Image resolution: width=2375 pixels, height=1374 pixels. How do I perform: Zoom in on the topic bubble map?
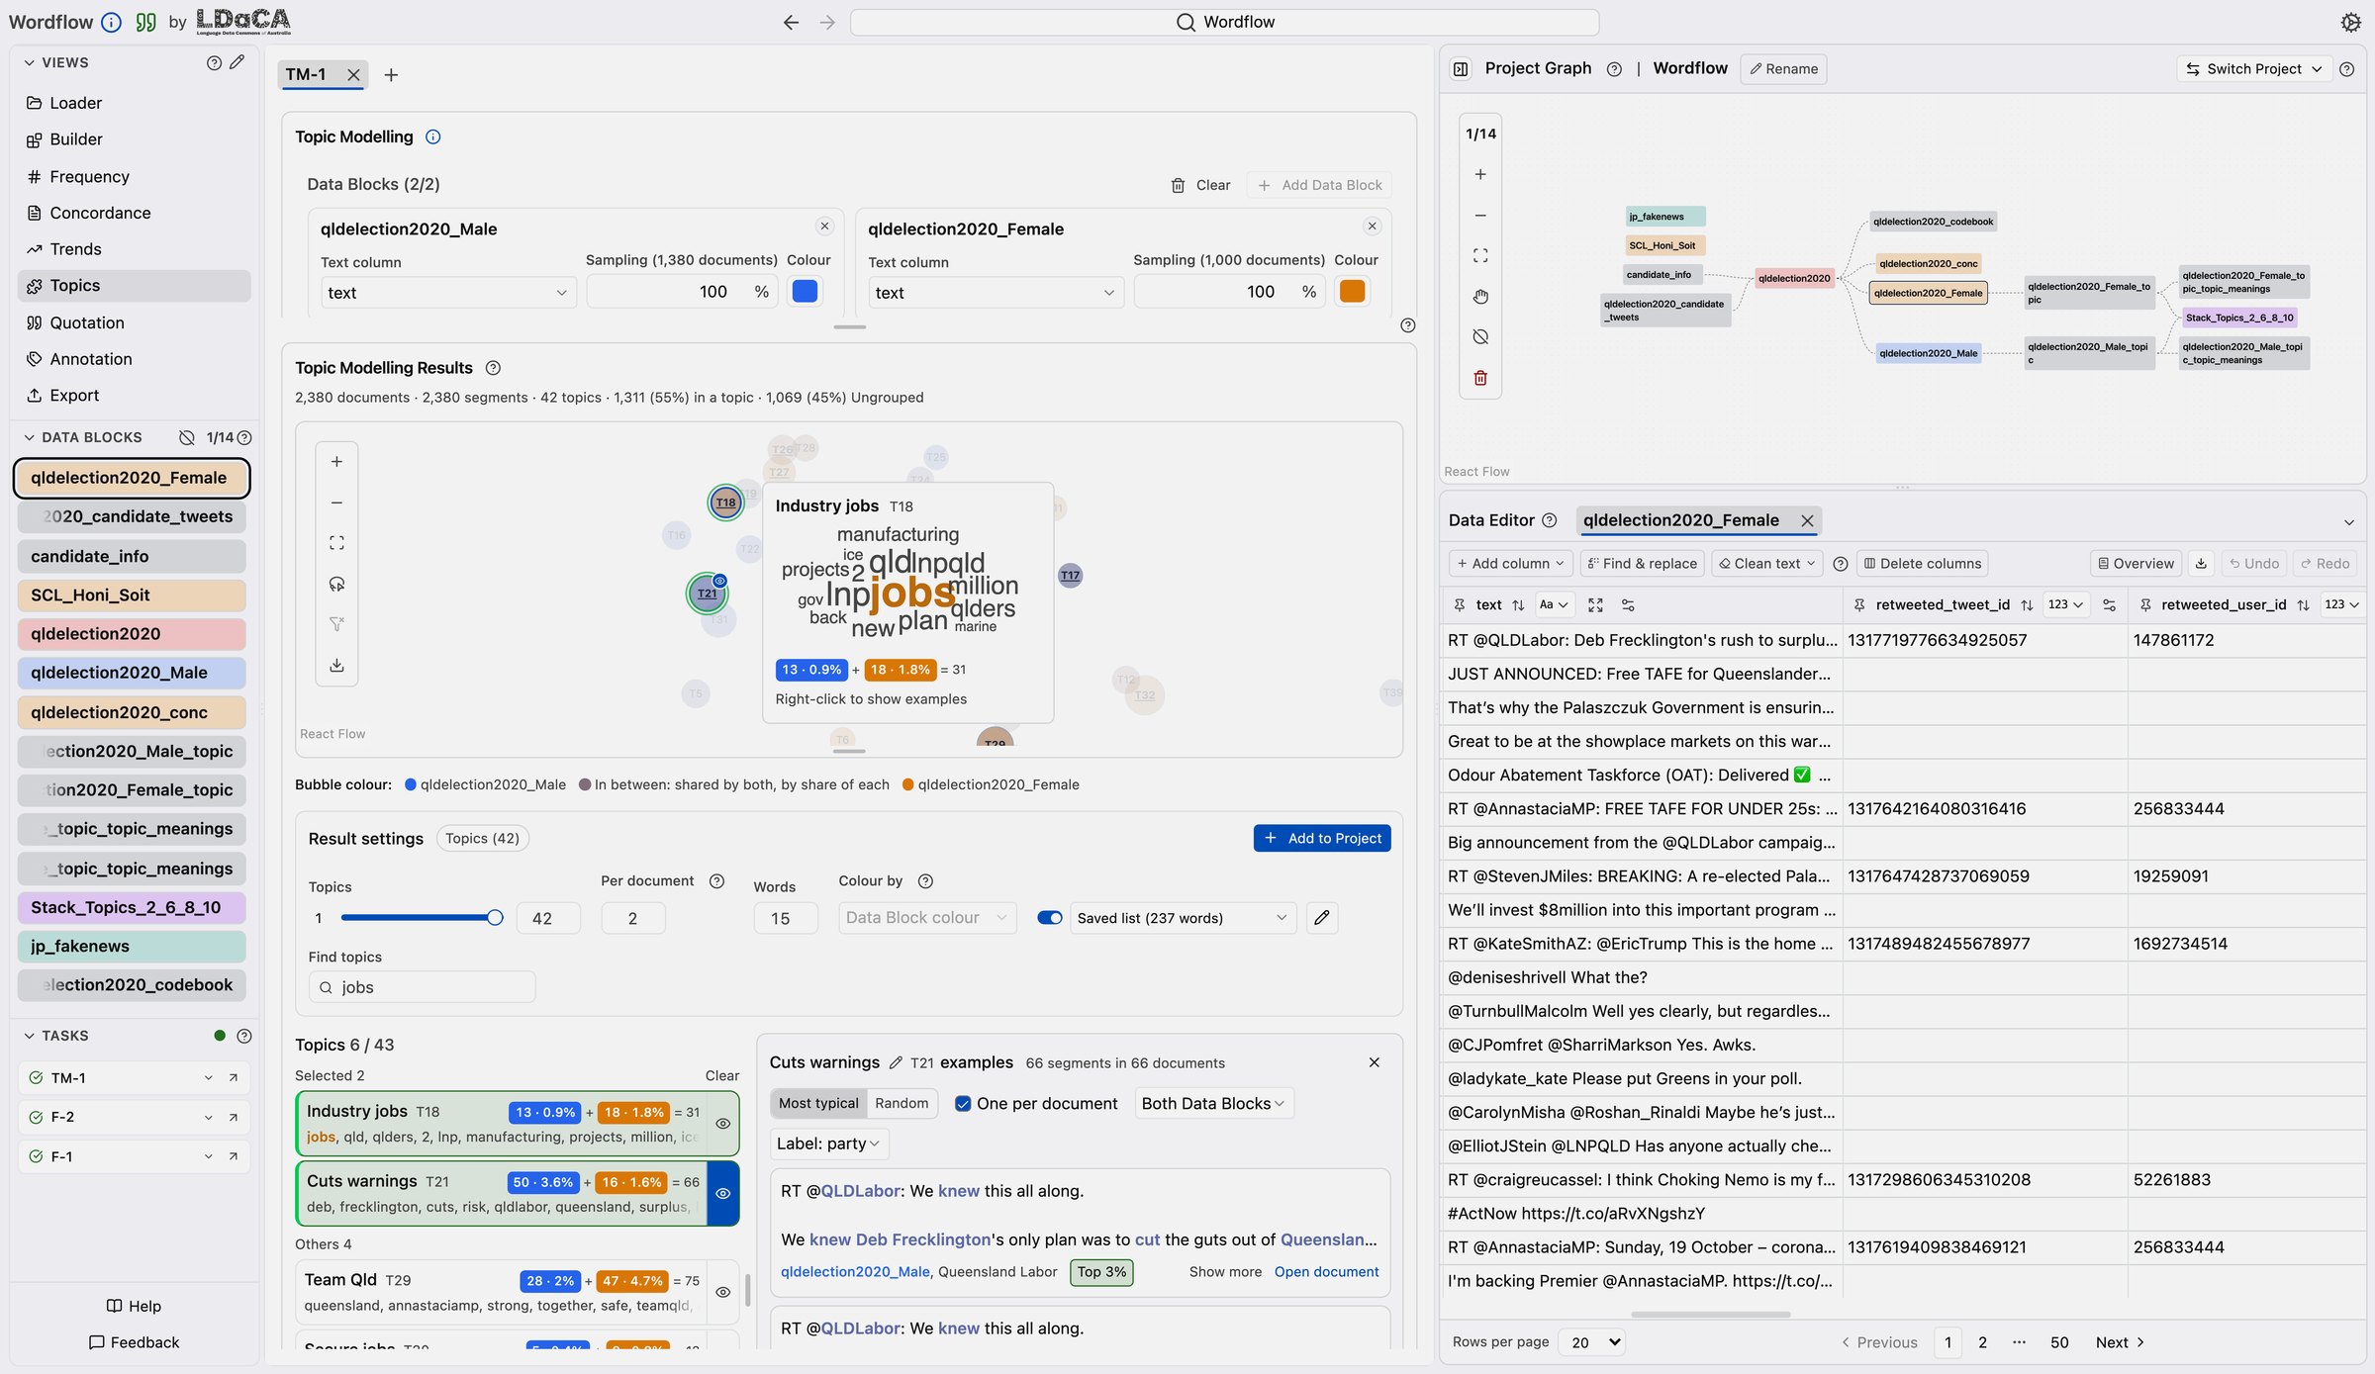[x=336, y=462]
